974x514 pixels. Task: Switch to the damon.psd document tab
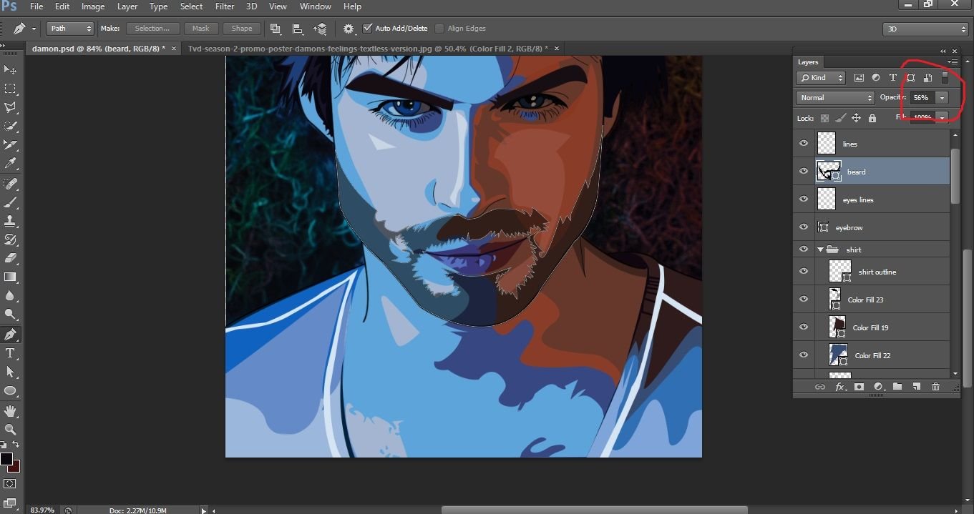pyautogui.click(x=99, y=49)
